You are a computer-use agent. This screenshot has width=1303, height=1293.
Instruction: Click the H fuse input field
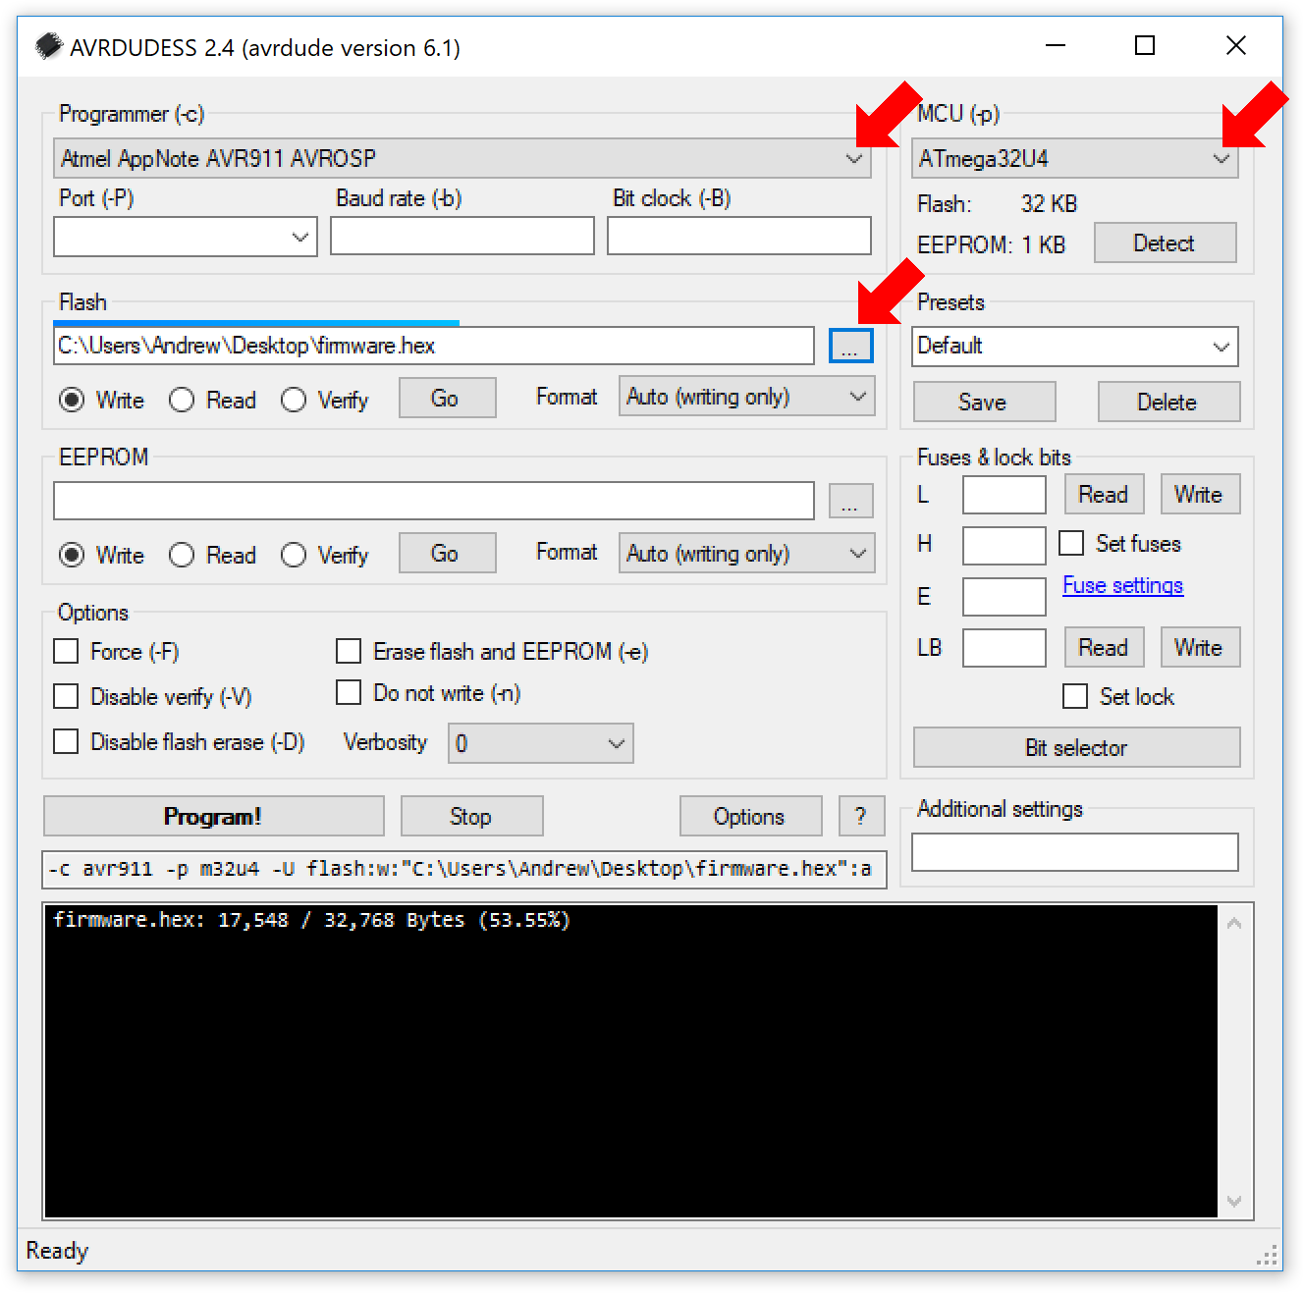(1004, 546)
